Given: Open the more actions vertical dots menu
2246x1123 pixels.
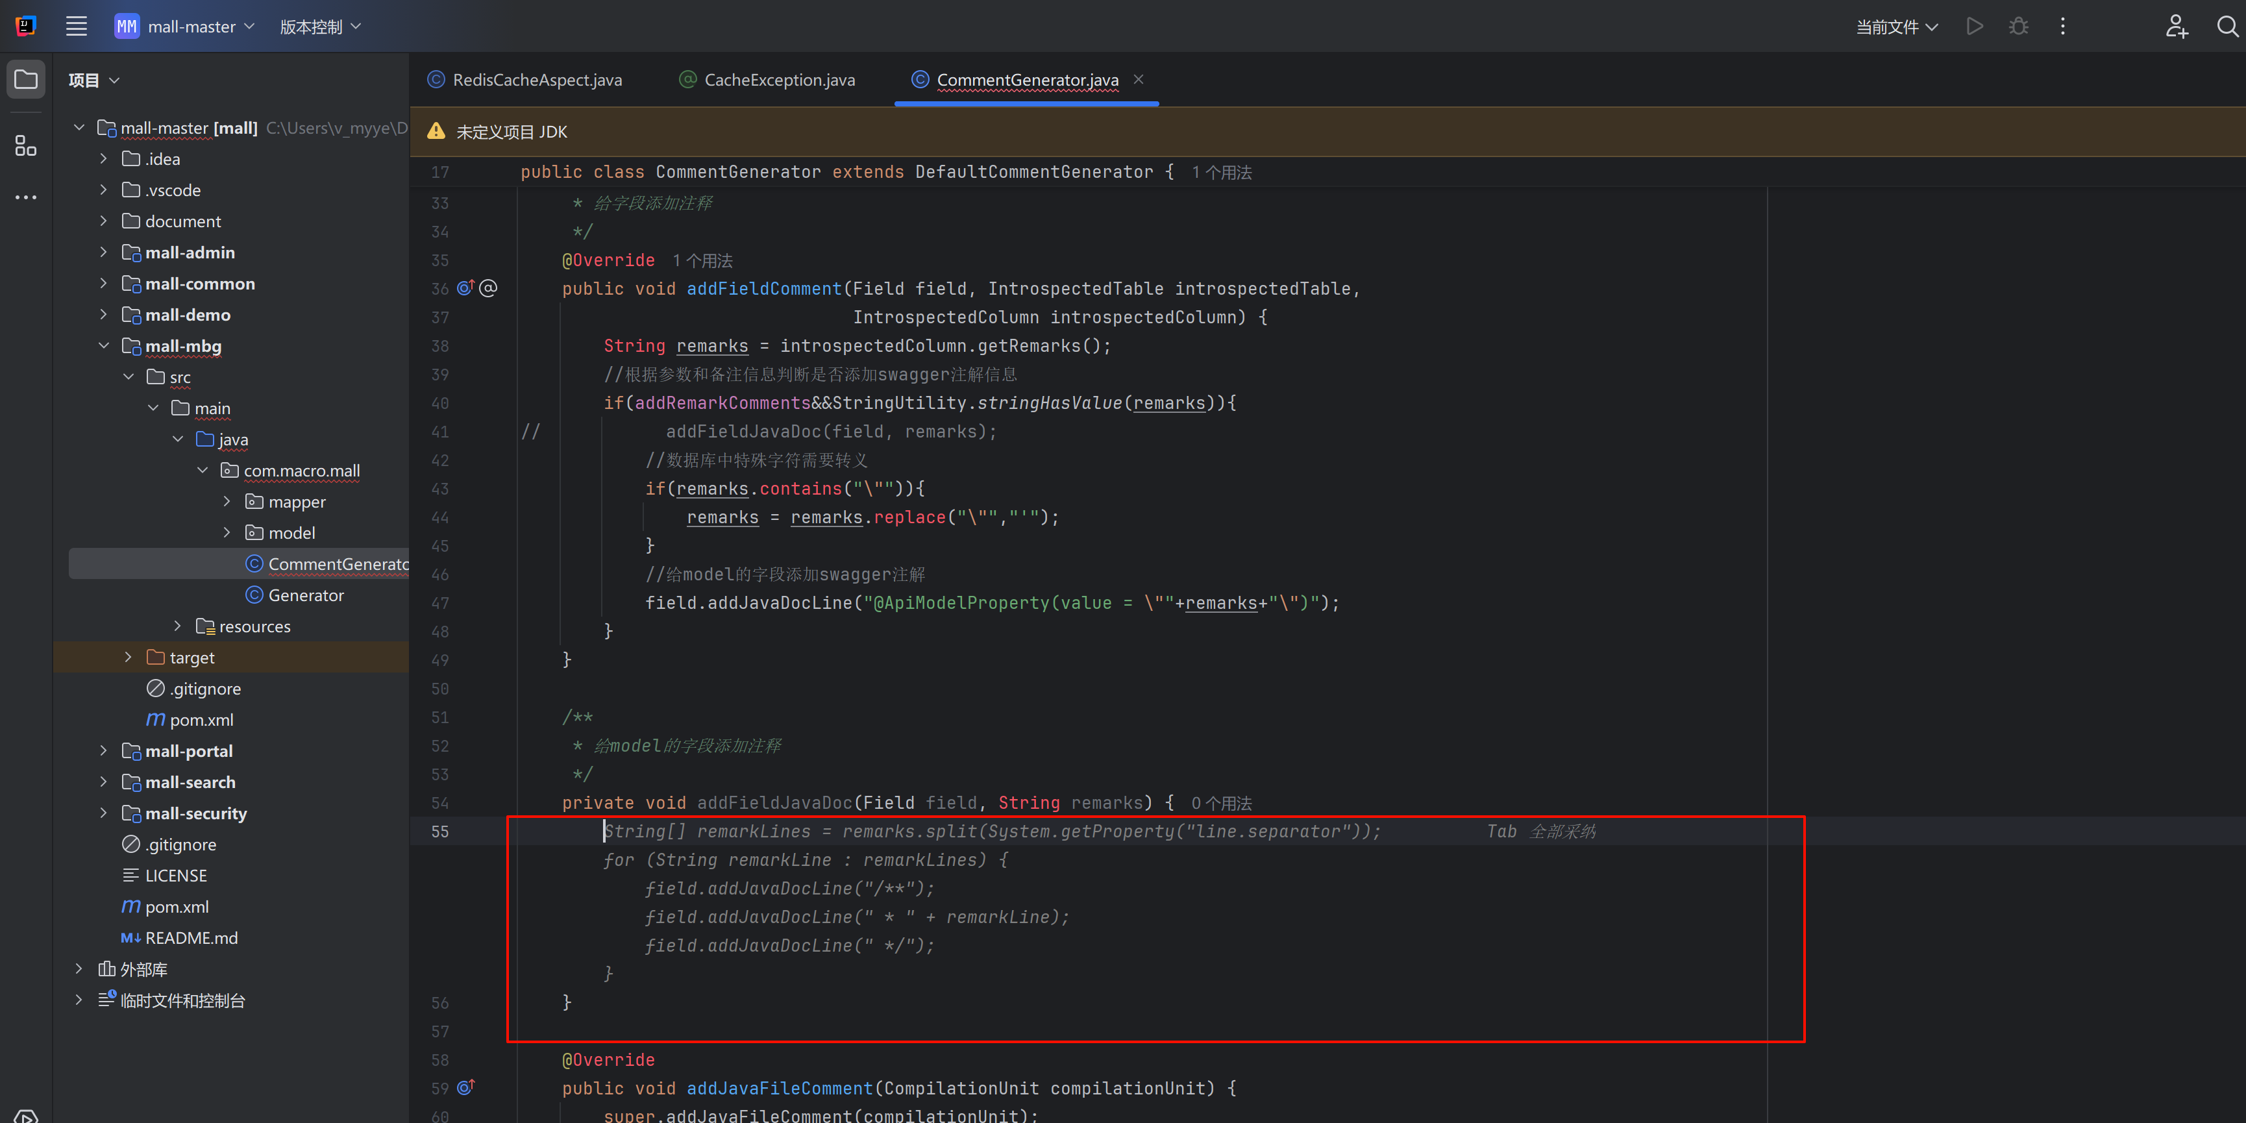Looking at the screenshot, I should (2062, 26).
